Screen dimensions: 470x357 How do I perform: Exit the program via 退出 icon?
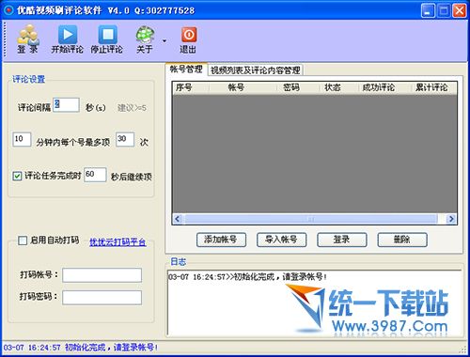(188, 39)
